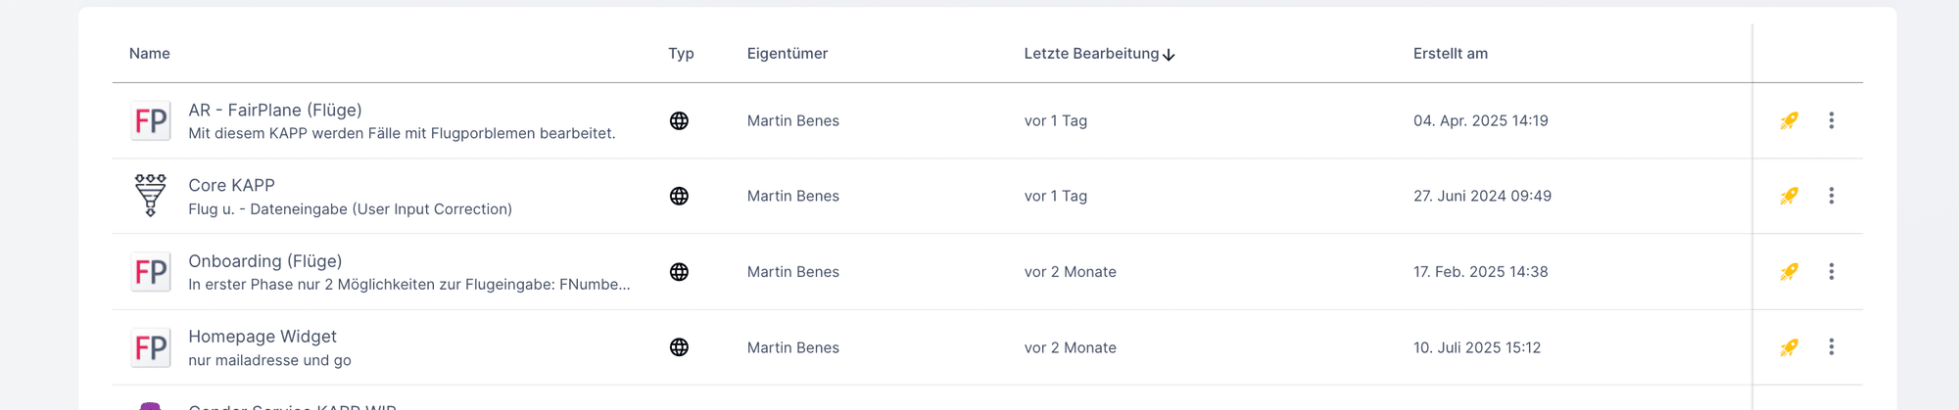Open three-dot menu for Homepage Widget

click(1831, 347)
